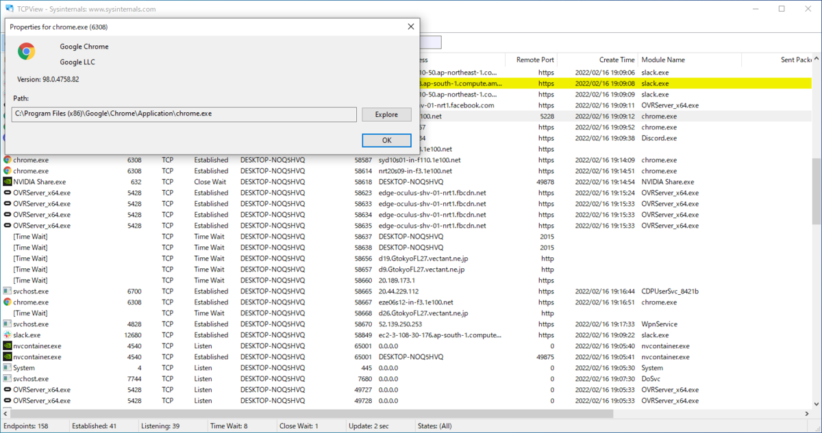822x433 pixels.
Task: Click the NVIDIA Share.exe process icon
Action: coord(8,182)
